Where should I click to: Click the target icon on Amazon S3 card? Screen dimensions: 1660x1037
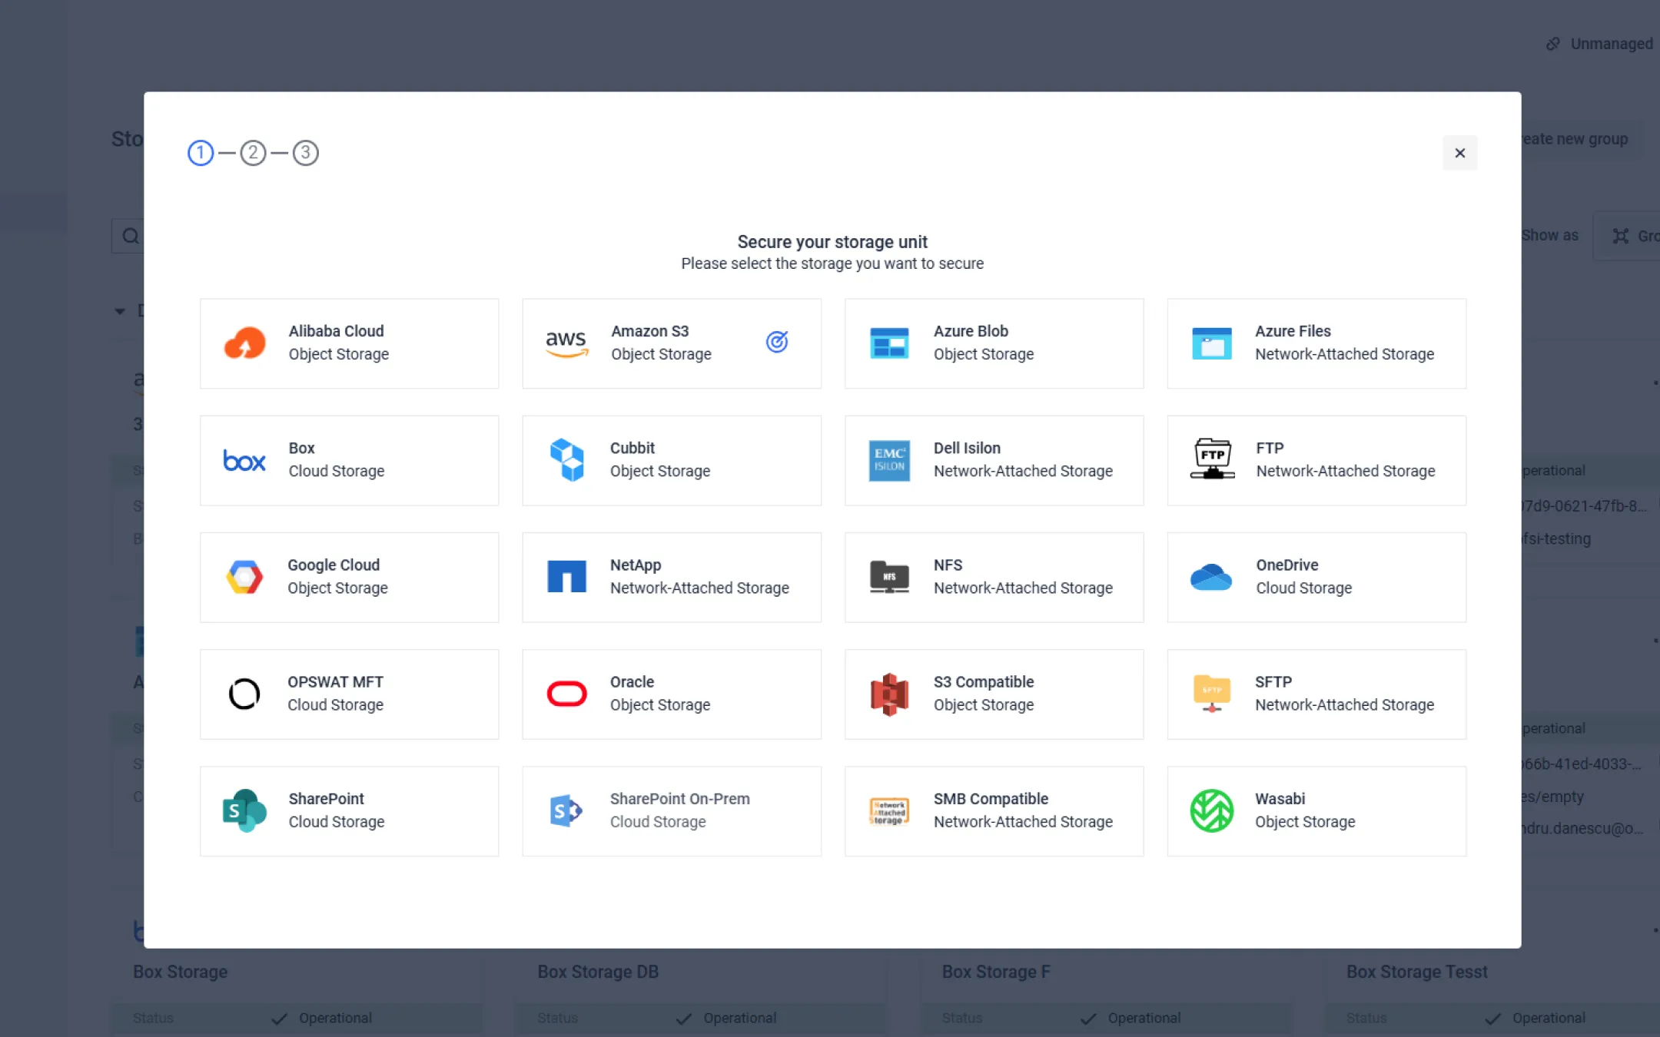click(x=777, y=342)
